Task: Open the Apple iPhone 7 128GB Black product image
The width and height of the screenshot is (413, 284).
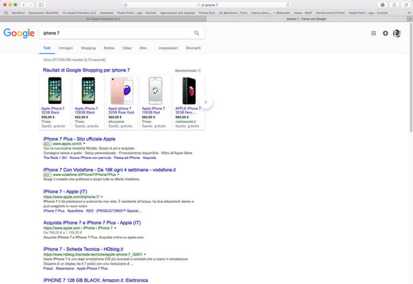Action: point(88,90)
